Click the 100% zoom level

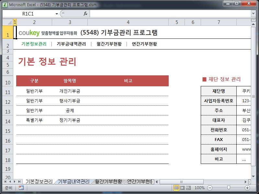click(x=199, y=188)
